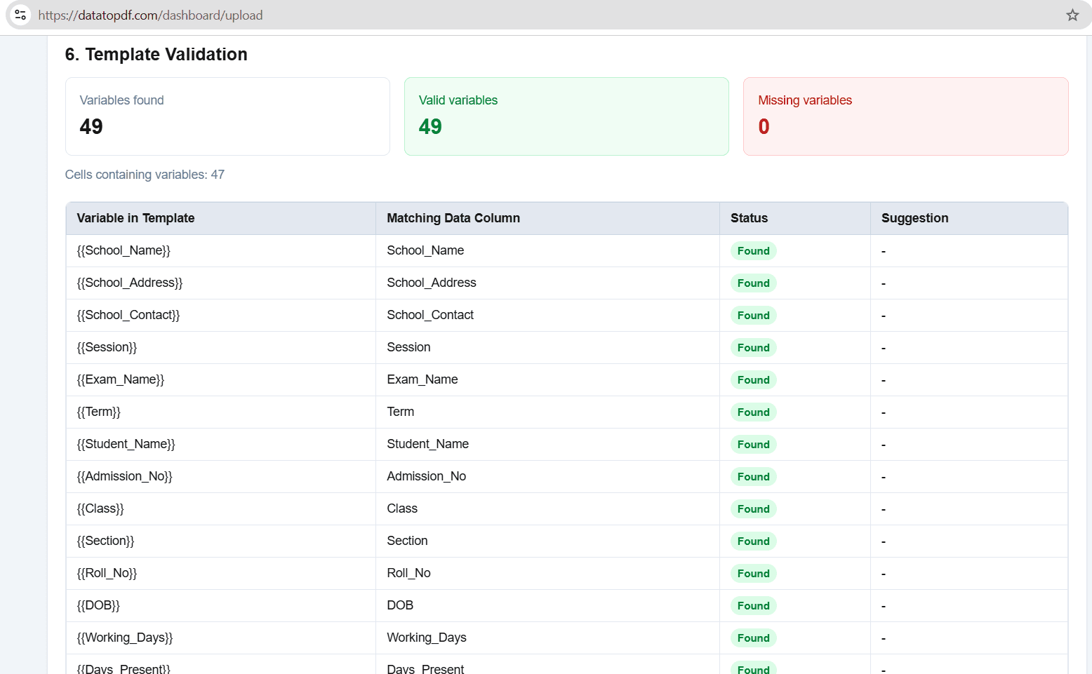The height and width of the screenshot is (674, 1092).
Task: Bookmark this page with the star icon
Action: coord(1072,15)
